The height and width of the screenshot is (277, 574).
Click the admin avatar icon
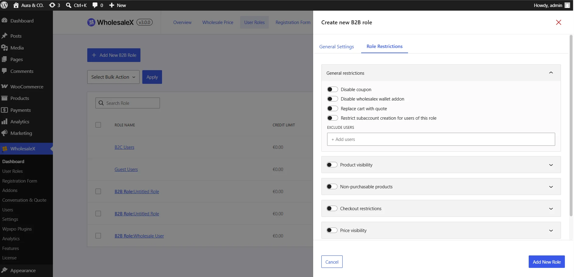(567, 5)
